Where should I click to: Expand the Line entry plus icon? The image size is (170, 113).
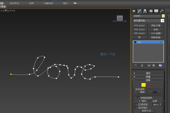[135, 42]
